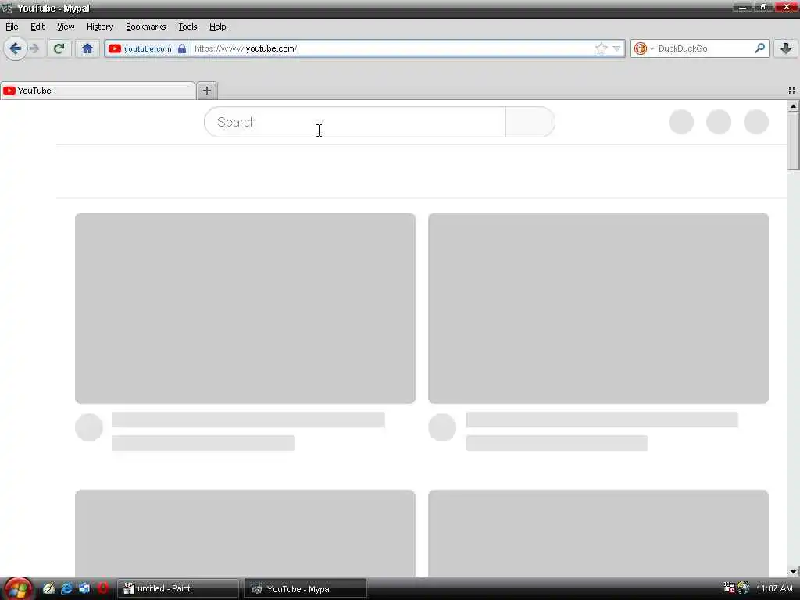The image size is (800, 600).
Task: Click the magnifier in the DuckDuckGo search box
Action: pyautogui.click(x=759, y=48)
